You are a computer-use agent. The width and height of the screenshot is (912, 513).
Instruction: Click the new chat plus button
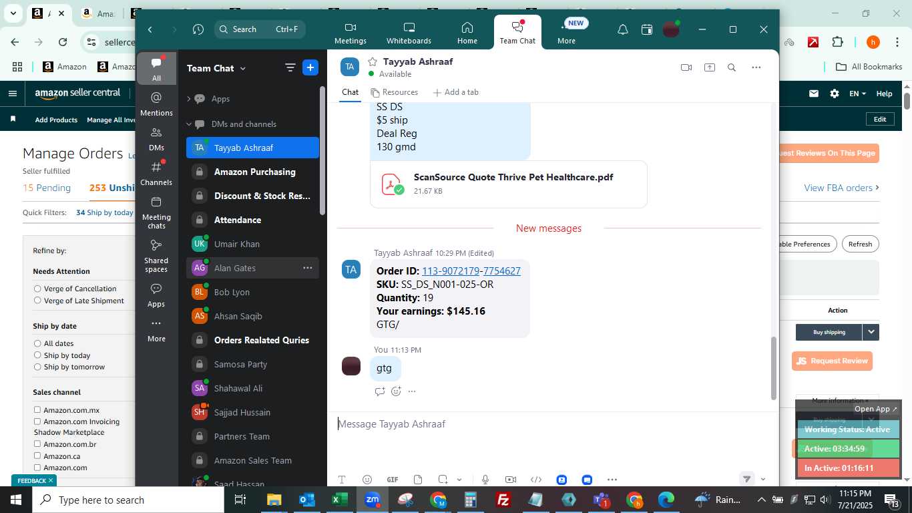coord(310,67)
